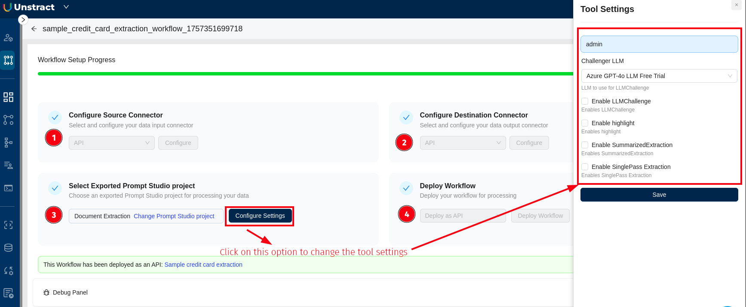The height and width of the screenshot is (307, 746).
Task: Expand the sidebar with the arrow button
Action: (23, 20)
